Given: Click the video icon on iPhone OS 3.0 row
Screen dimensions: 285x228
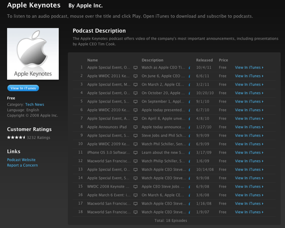Looking at the screenshot, I should click(135, 152).
